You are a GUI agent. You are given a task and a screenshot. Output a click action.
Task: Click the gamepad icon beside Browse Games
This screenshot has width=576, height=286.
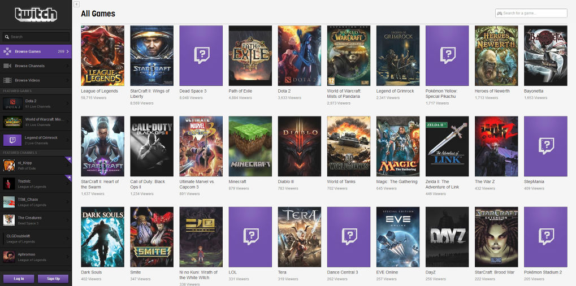coord(7,51)
